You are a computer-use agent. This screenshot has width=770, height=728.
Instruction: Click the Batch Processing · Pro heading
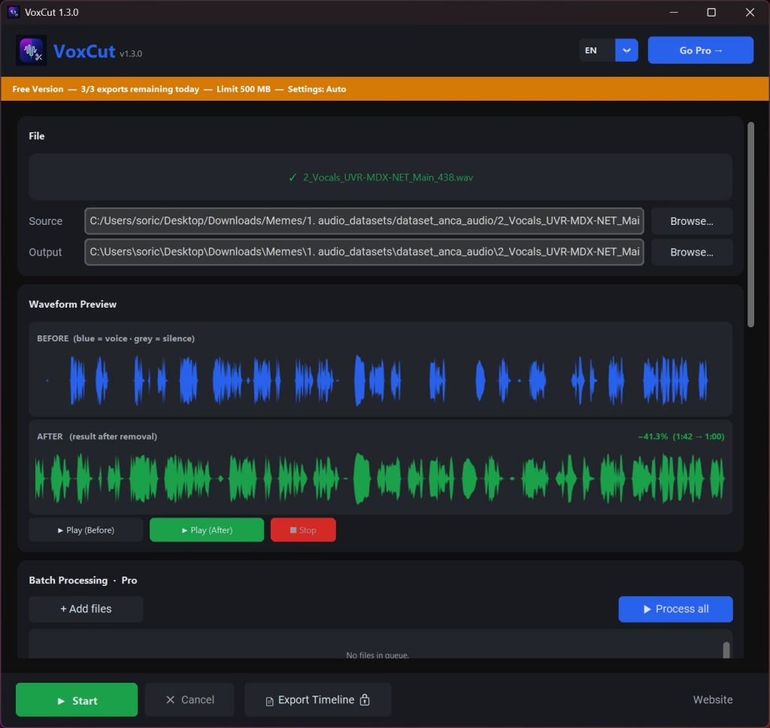pyautogui.click(x=83, y=580)
